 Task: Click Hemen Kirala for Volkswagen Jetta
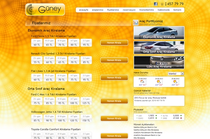tap(114, 118)
